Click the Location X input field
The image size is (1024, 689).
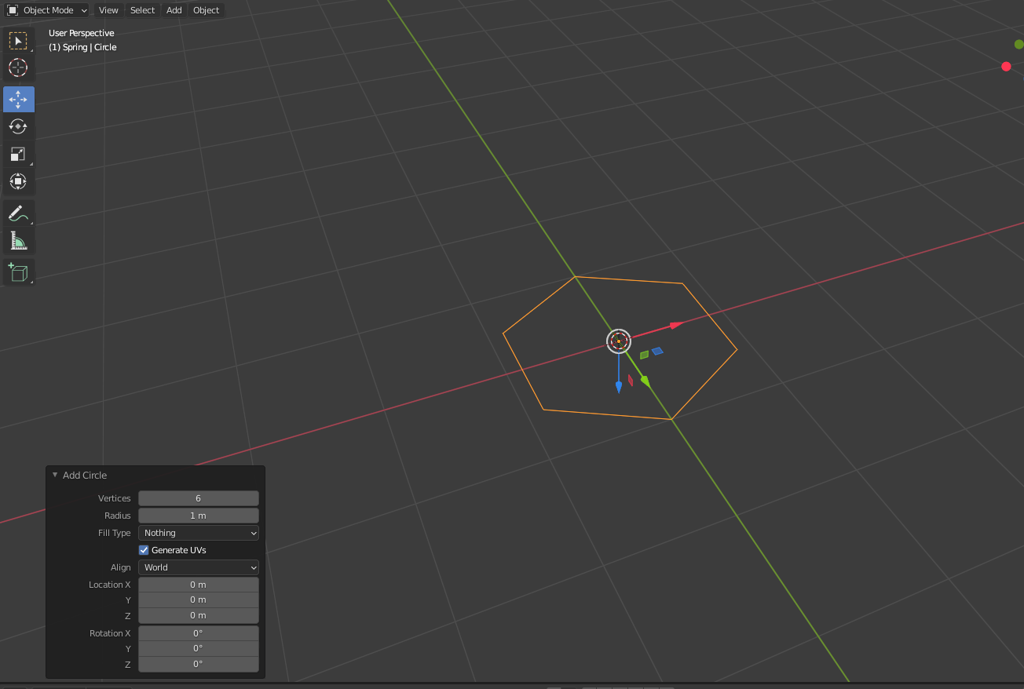click(x=198, y=584)
